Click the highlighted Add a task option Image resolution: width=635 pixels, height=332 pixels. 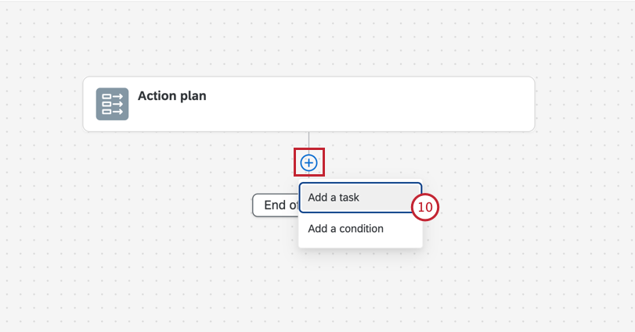(334, 198)
